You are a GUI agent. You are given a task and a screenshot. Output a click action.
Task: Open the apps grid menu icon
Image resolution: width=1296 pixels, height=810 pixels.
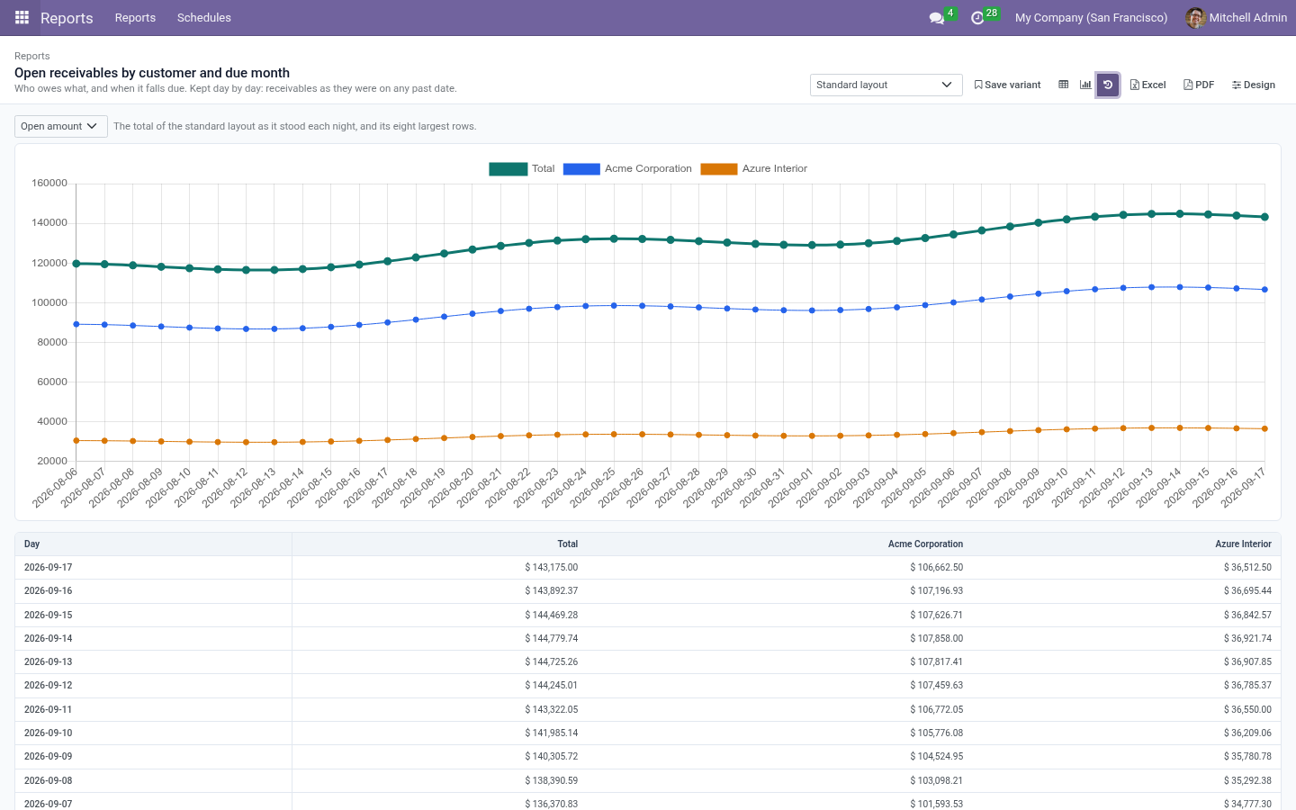(22, 17)
